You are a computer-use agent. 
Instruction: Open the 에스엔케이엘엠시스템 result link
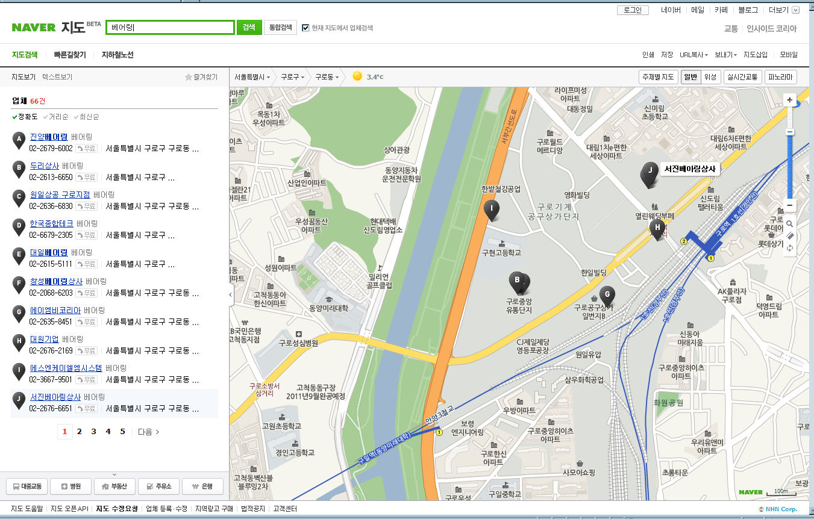point(66,368)
